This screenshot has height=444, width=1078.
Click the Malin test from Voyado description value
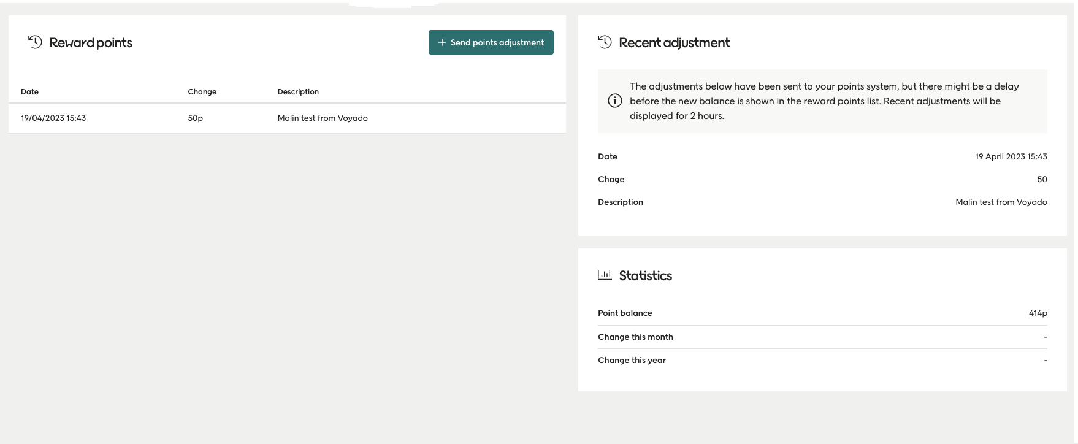(1001, 202)
